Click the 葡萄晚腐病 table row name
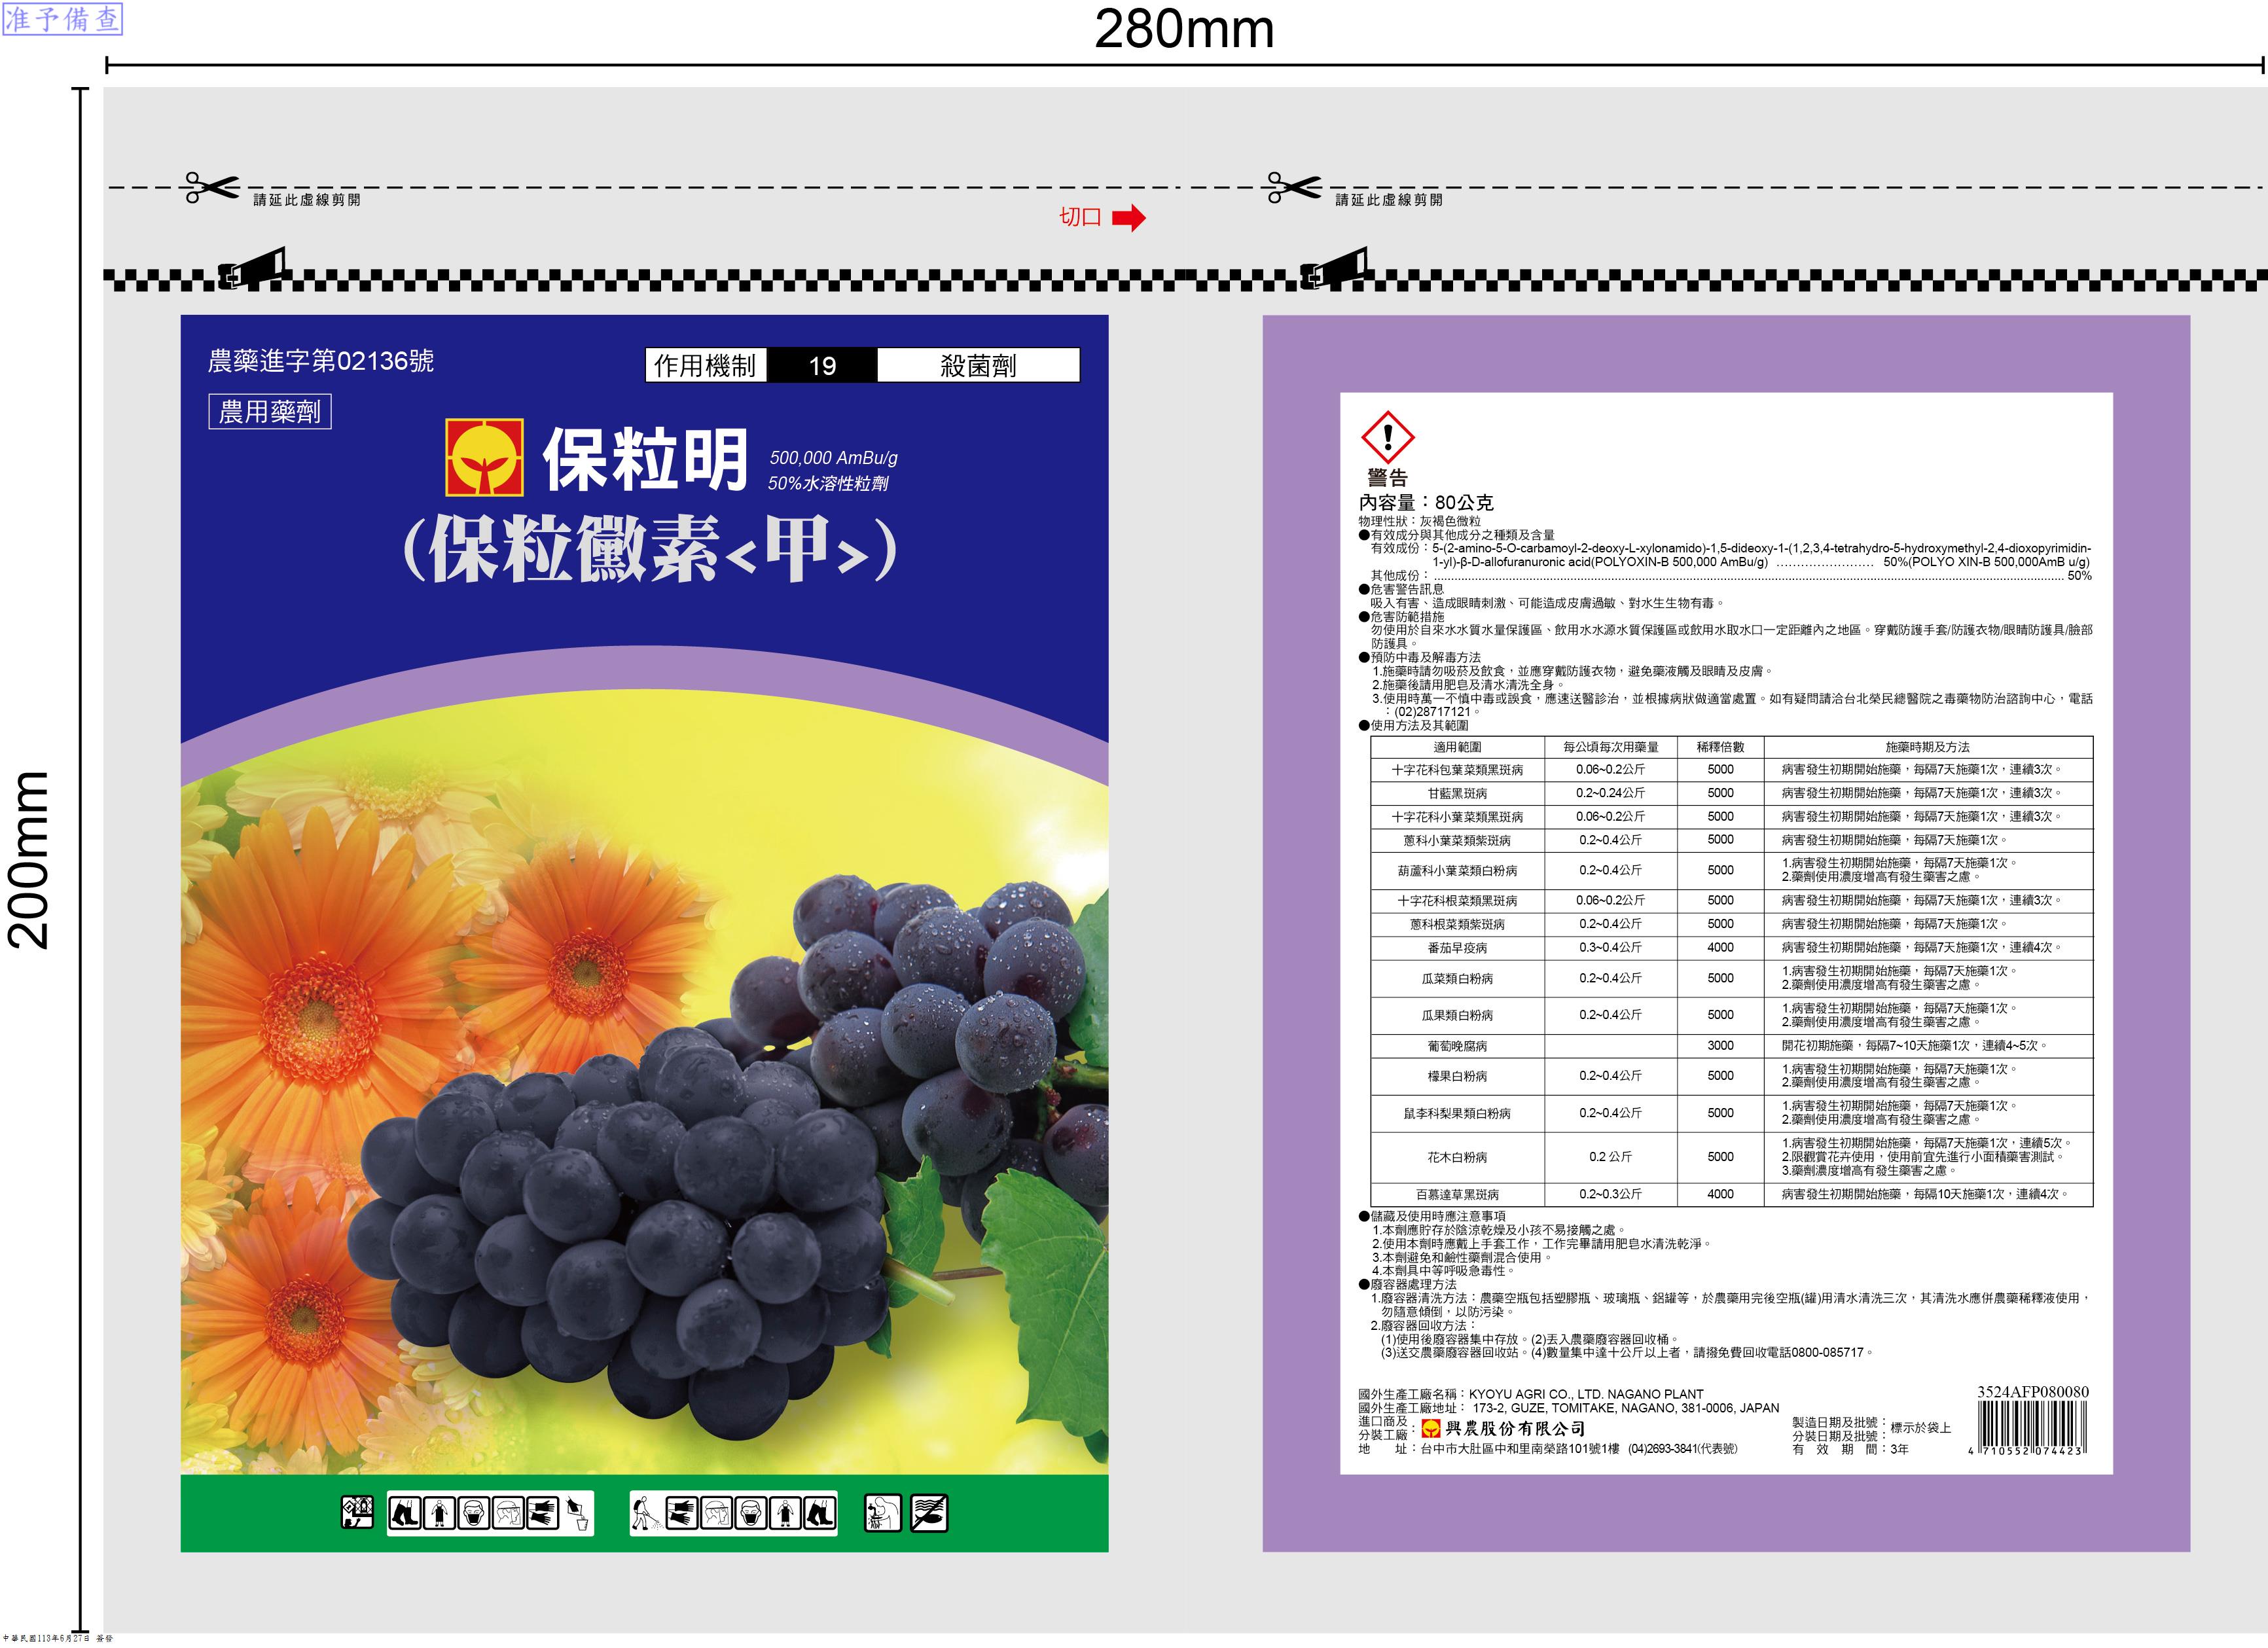This screenshot has width=2268, height=1648. pyautogui.click(x=1457, y=1046)
